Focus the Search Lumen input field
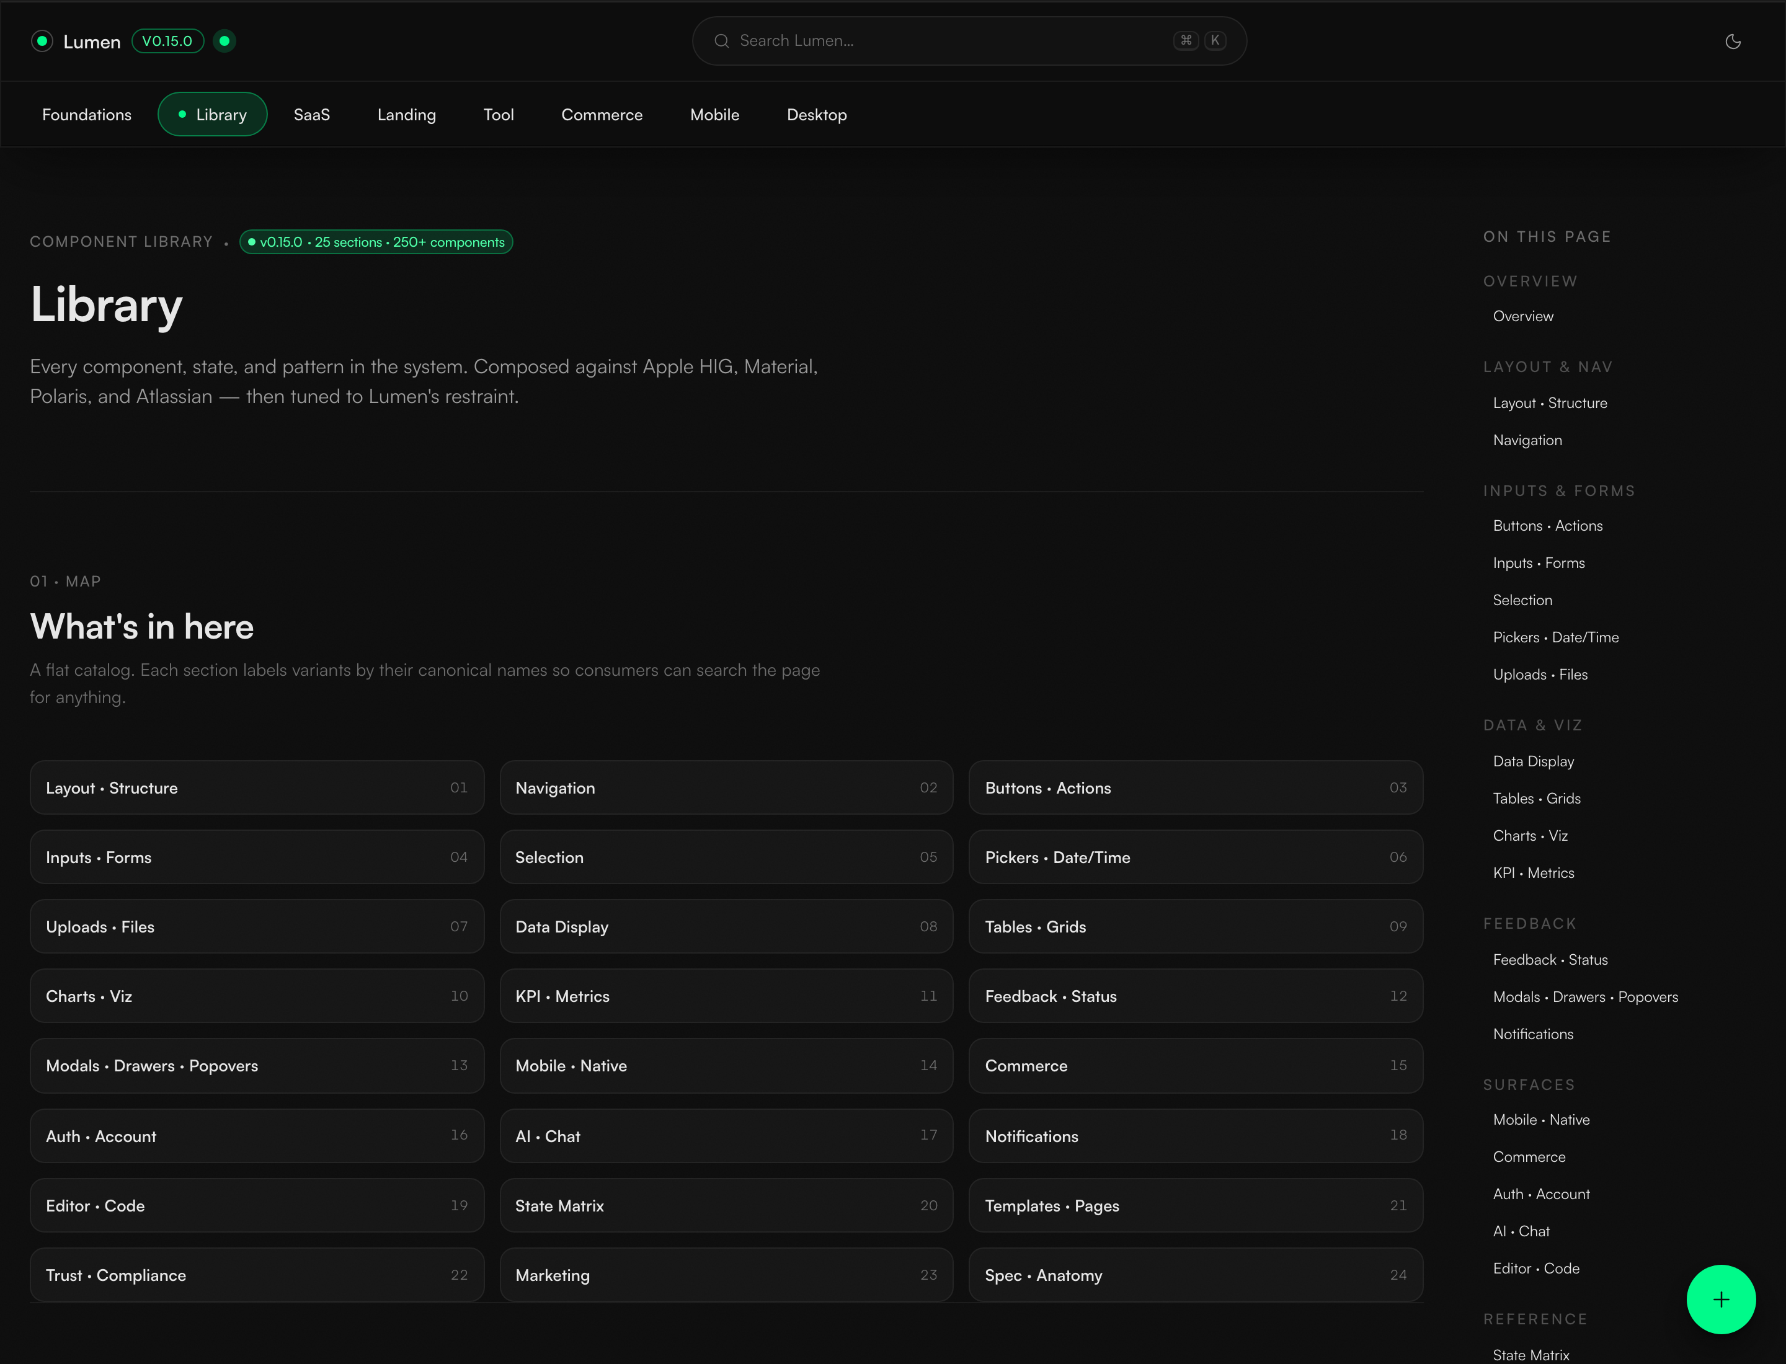Image resolution: width=1786 pixels, height=1364 pixels. click(969, 40)
